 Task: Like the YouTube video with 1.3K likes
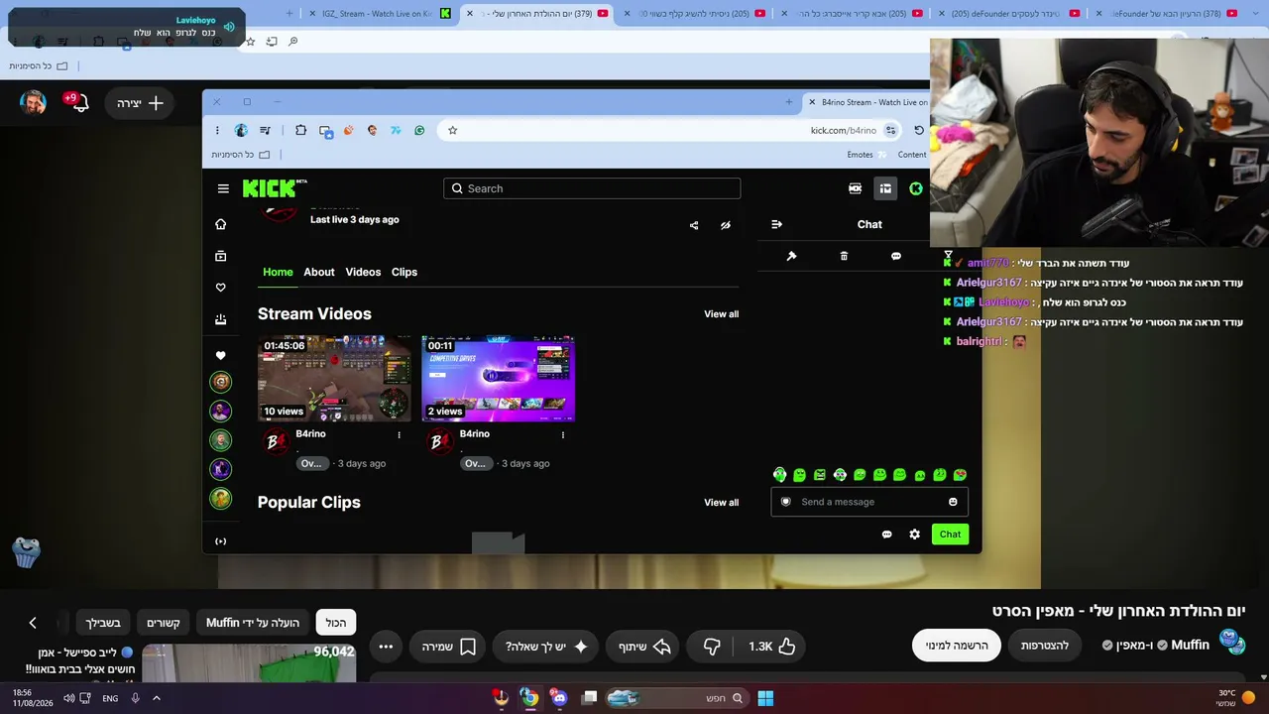pyautogui.click(x=772, y=647)
